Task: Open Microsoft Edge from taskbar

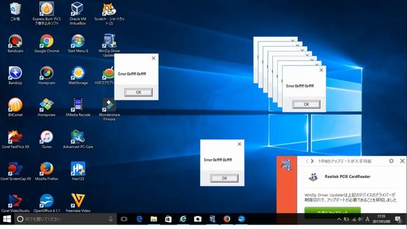Action: tap(139, 219)
